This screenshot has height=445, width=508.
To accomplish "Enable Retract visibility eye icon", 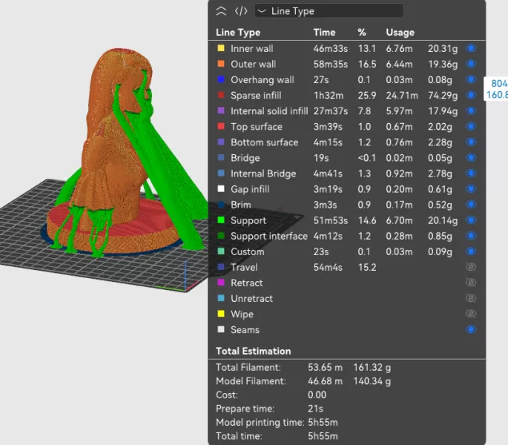I will click(x=471, y=283).
